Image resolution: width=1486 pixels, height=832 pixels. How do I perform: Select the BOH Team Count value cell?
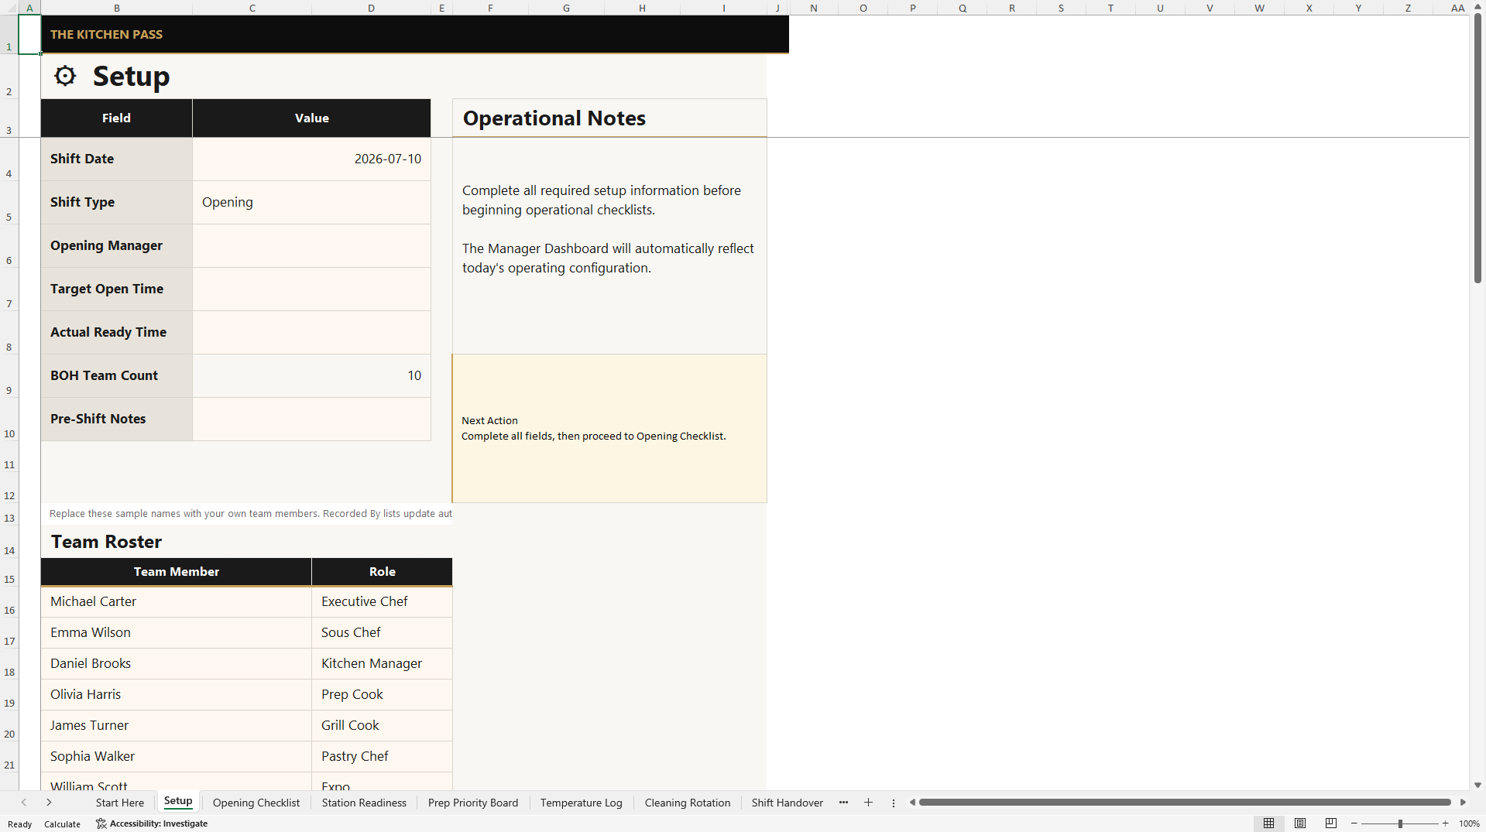tap(311, 376)
